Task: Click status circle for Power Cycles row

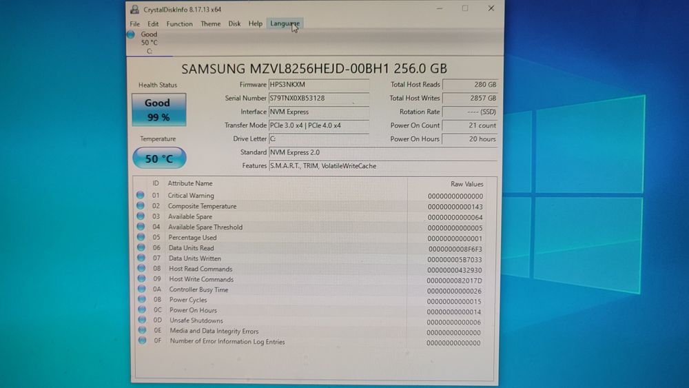Action: tap(142, 299)
